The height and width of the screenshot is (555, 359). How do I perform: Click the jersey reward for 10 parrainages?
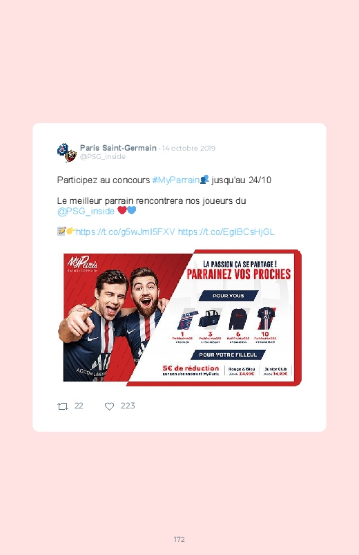pos(265,318)
